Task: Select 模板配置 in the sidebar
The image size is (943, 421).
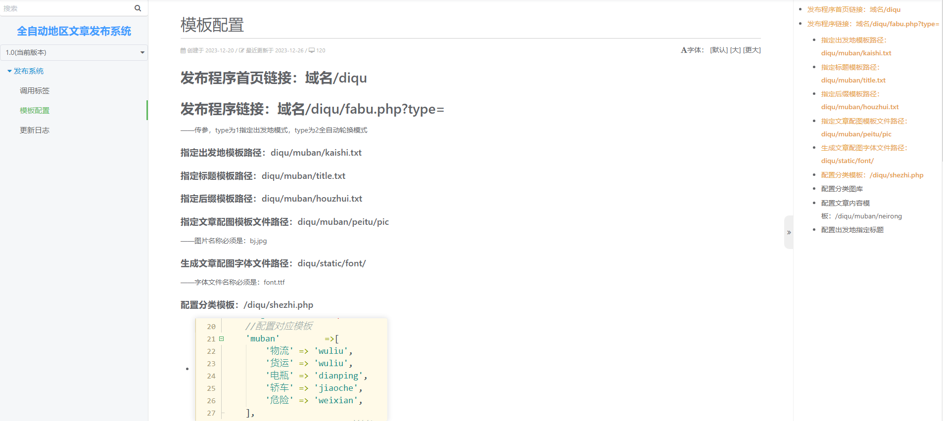Action: [35, 111]
